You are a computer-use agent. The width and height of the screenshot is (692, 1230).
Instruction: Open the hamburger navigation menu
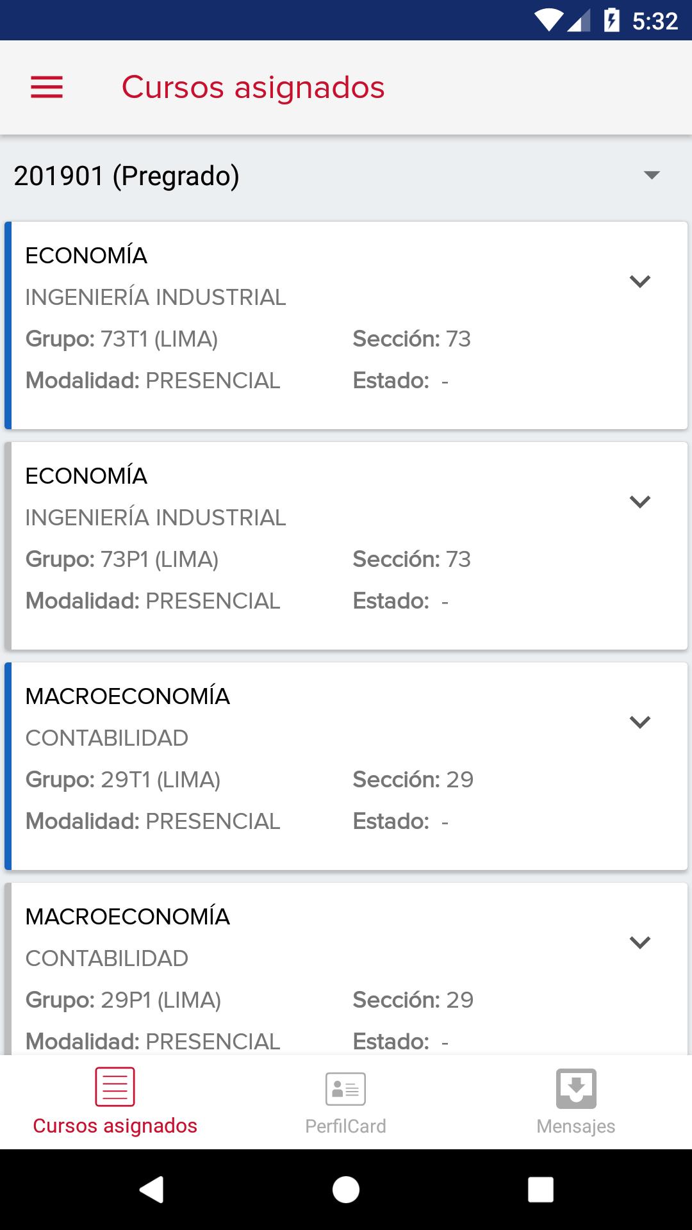click(x=47, y=87)
